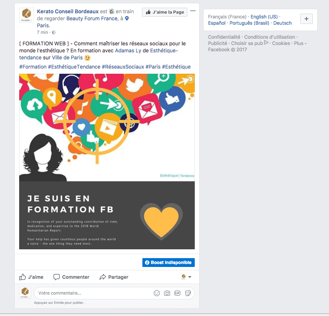Image resolution: width=329 pixels, height=316 pixels.
Task: Open the post options three-dots menu
Action: (x=193, y=11)
